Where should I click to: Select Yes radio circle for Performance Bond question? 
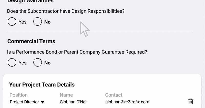[12, 62]
